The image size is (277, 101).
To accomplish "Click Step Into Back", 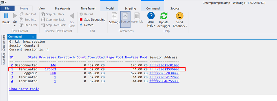I will [53, 20].
